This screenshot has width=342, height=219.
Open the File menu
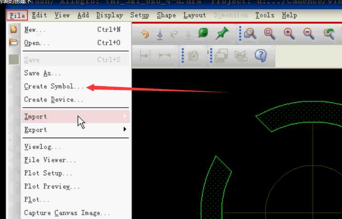pyautogui.click(x=17, y=15)
